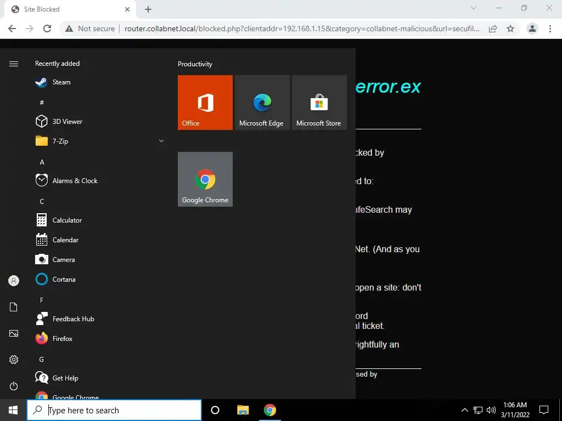Viewport: 562px width, 421px height.
Task: Select the Site Blocked tab
Action: click(x=70, y=9)
